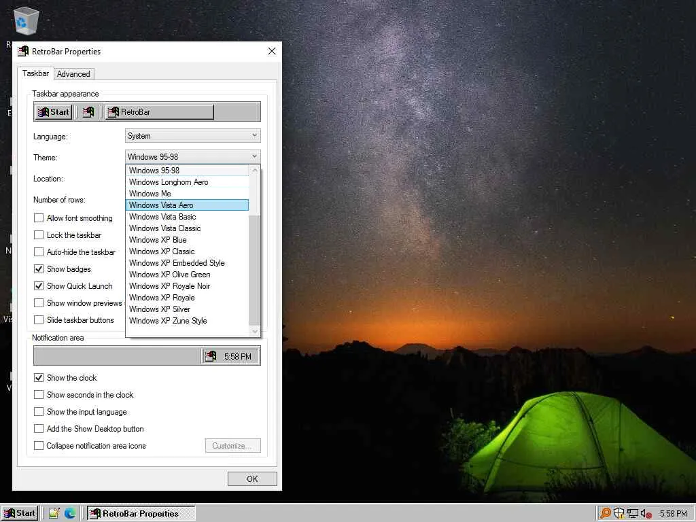Launch Microsoft Edge from quick launch

tap(70, 513)
